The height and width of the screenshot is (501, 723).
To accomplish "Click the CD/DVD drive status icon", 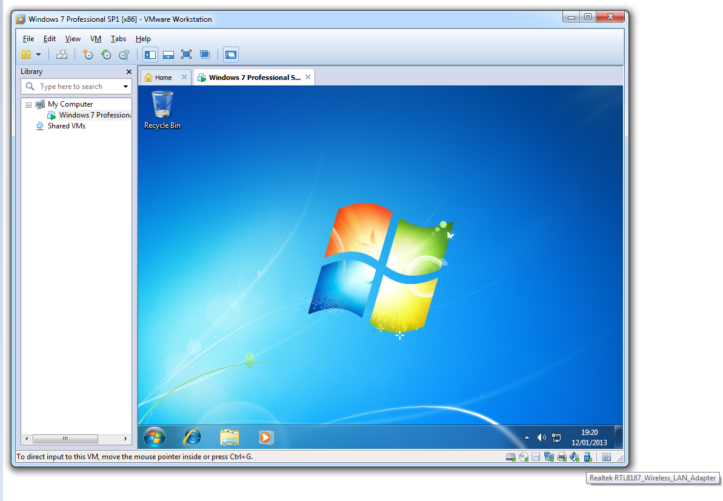I will point(523,457).
